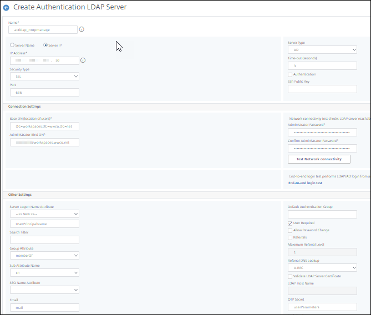371x315 pixels.
Task: Open the Referral DNS Lookup dropdown
Action: (322, 268)
